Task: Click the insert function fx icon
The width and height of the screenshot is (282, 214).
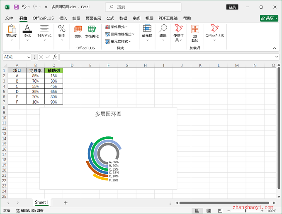Action: pos(55,57)
